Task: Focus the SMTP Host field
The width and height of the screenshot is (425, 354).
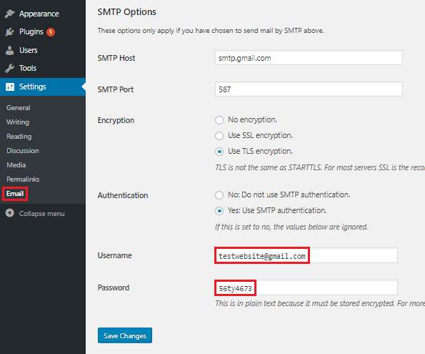Action: click(309, 58)
